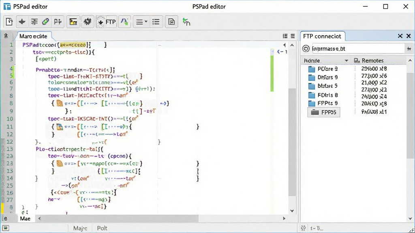Select the FTP conneciot panel tab
The width and height of the screenshot is (415, 233).
[322, 36]
